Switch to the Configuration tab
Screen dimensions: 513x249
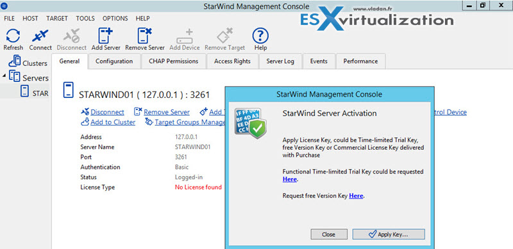pyautogui.click(x=114, y=61)
